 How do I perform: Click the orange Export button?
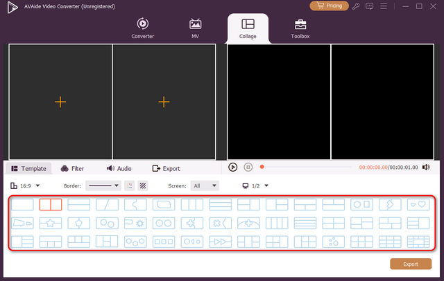410,264
